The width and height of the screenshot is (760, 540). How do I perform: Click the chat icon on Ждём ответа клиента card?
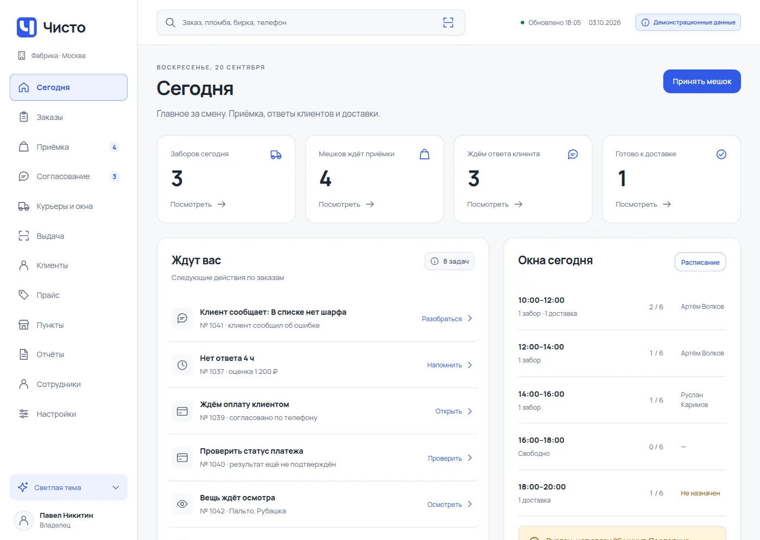coord(573,155)
